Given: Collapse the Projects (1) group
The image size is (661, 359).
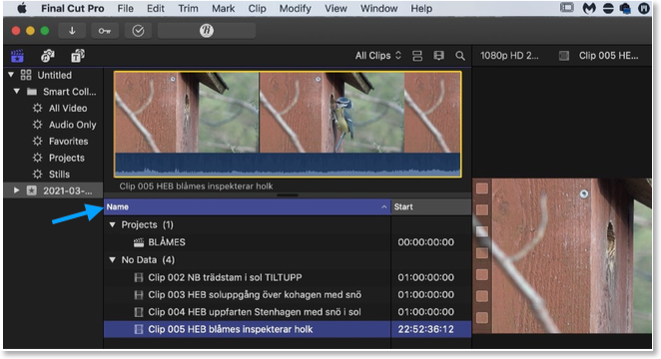Looking at the screenshot, I should [x=112, y=224].
